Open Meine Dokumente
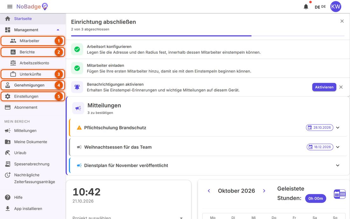The image size is (350, 219). click(33, 142)
